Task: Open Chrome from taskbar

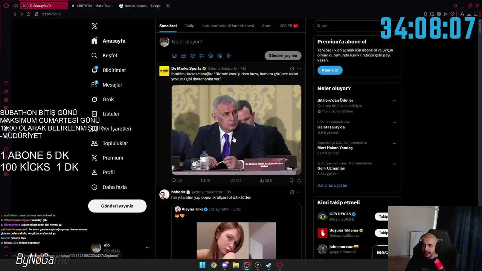Action: [x=214, y=265]
